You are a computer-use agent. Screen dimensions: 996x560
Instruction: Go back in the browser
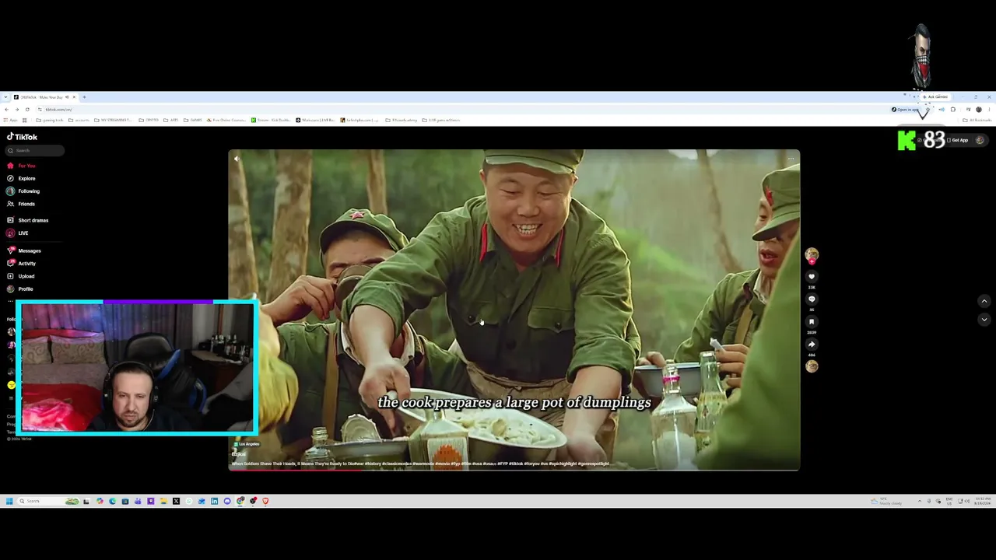[x=6, y=110]
